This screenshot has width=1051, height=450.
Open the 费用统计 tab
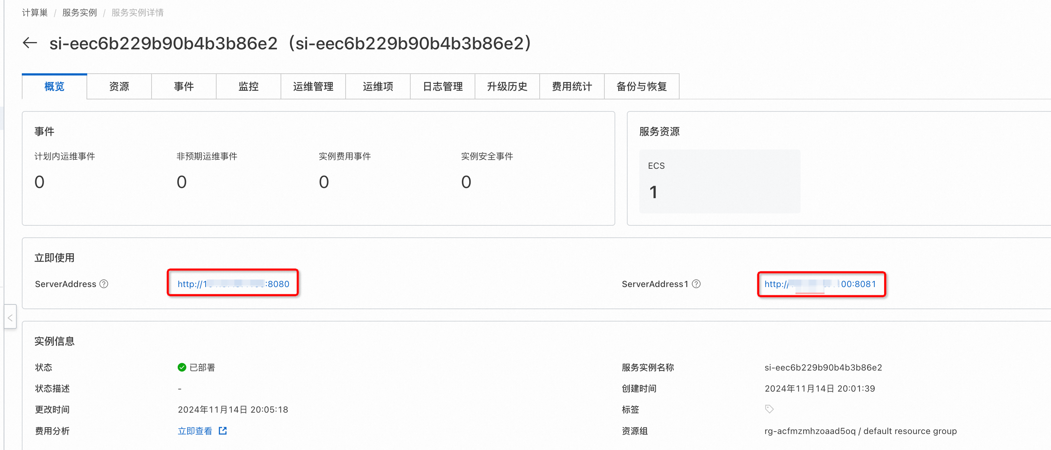tap(572, 86)
